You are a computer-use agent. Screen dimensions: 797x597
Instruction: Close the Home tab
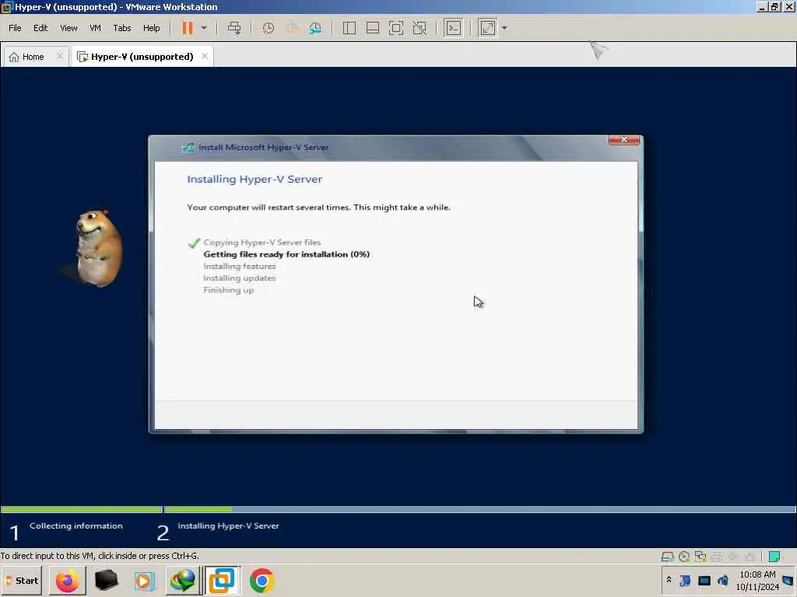click(59, 56)
